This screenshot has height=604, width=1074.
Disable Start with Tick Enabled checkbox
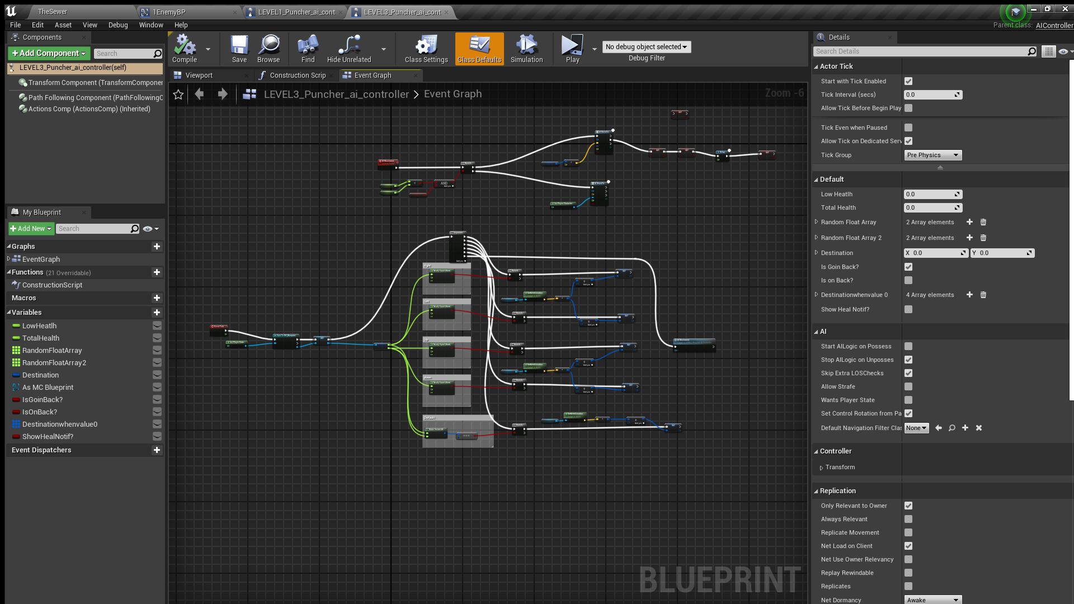[908, 81]
